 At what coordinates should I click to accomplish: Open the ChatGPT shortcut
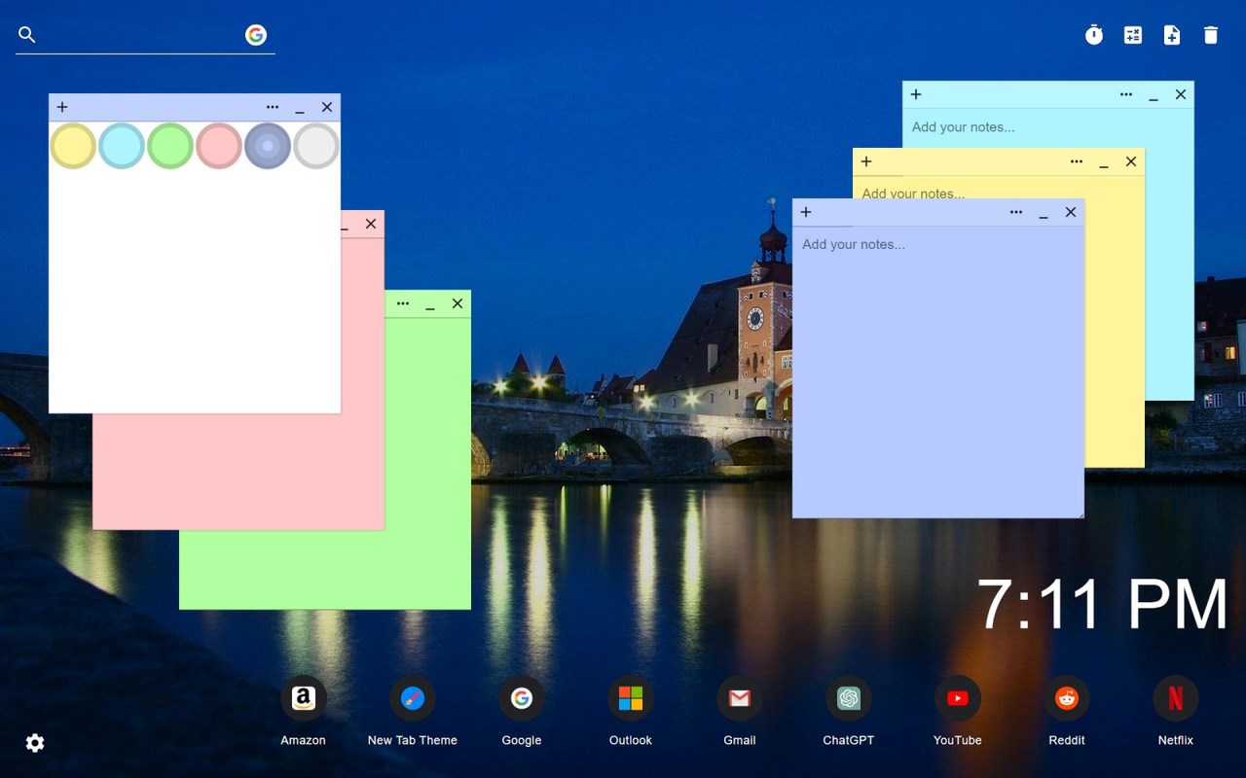848,699
